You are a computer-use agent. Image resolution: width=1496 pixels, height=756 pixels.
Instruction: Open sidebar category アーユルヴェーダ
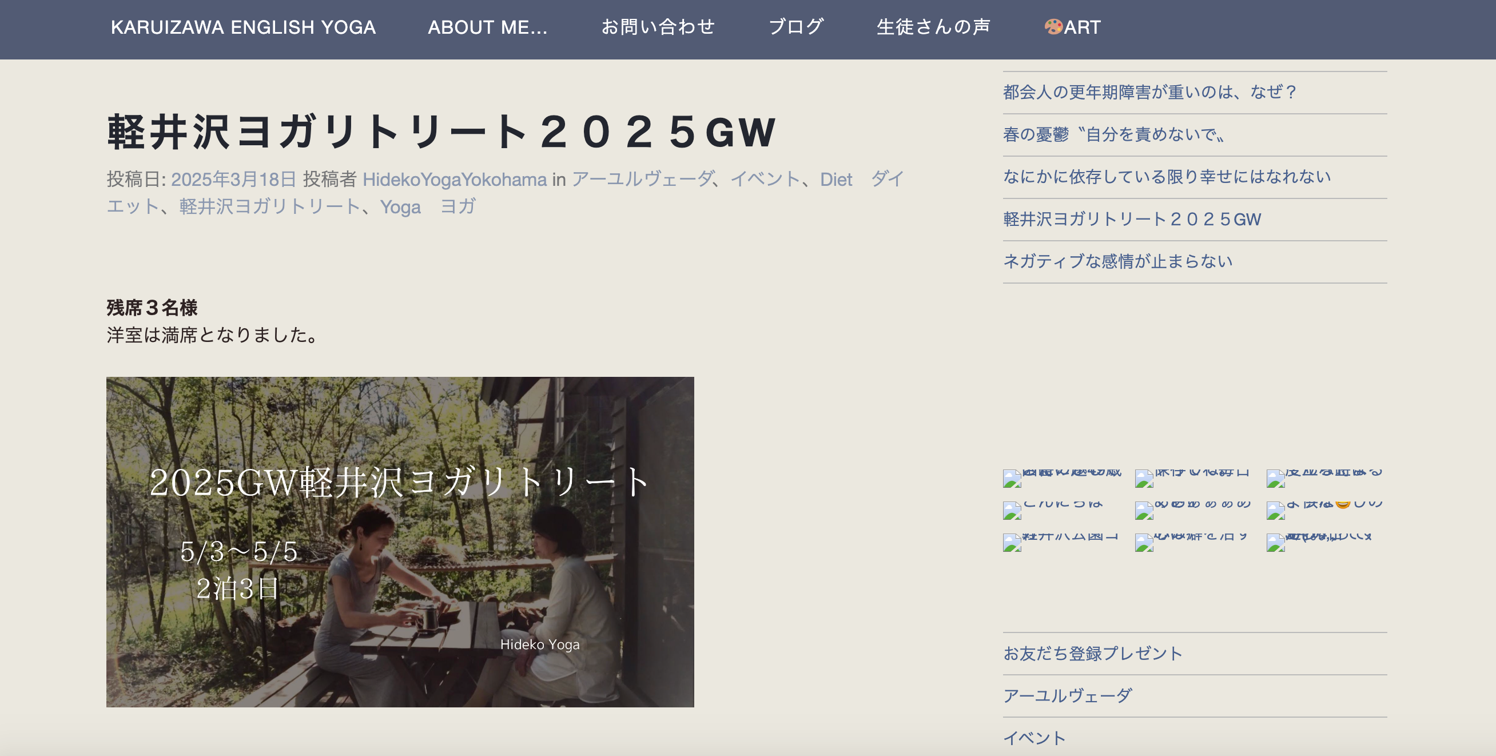tap(1068, 695)
